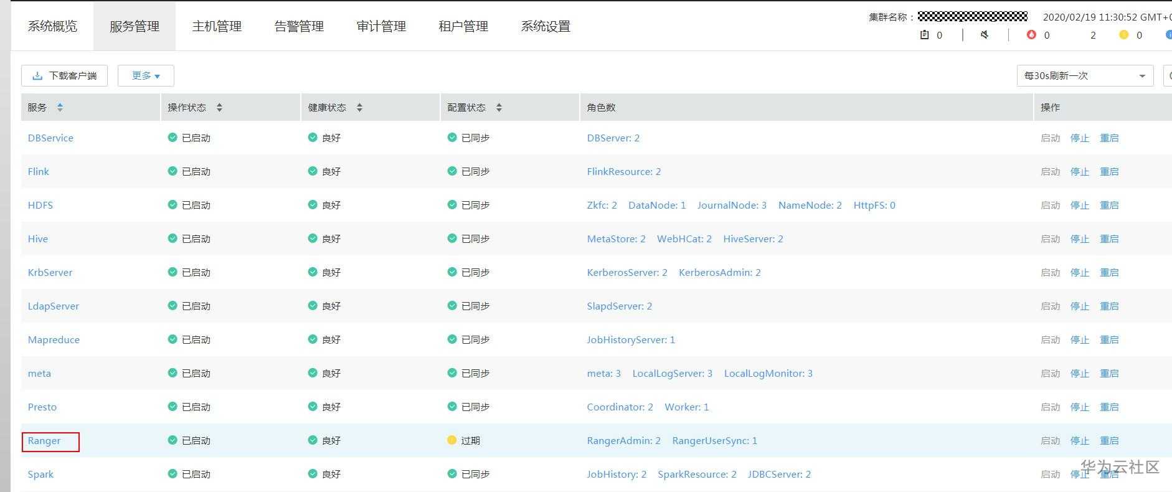Click the yellow minor alarm indicator
Viewport: 1172px width, 492px height.
tap(1123, 35)
